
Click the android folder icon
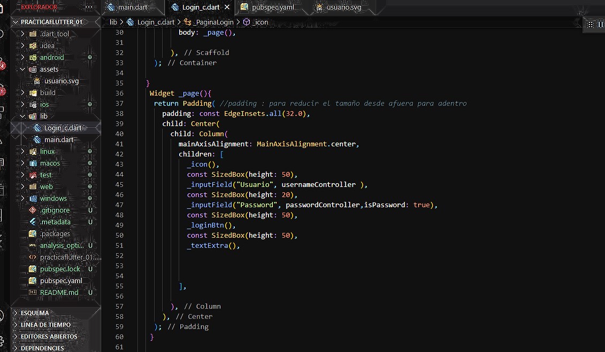(33, 57)
